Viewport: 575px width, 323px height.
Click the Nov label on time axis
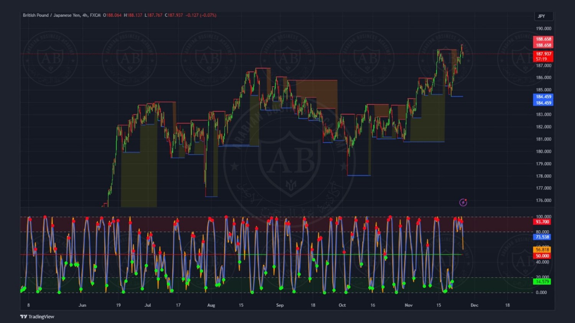click(x=409, y=305)
